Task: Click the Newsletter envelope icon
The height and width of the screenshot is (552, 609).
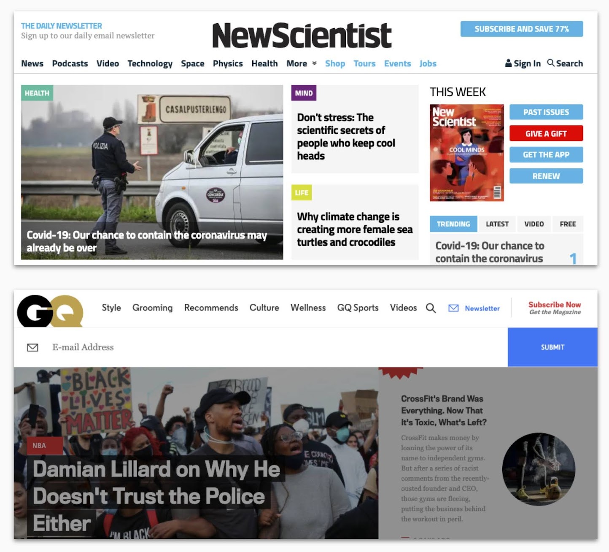Action: [453, 308]
